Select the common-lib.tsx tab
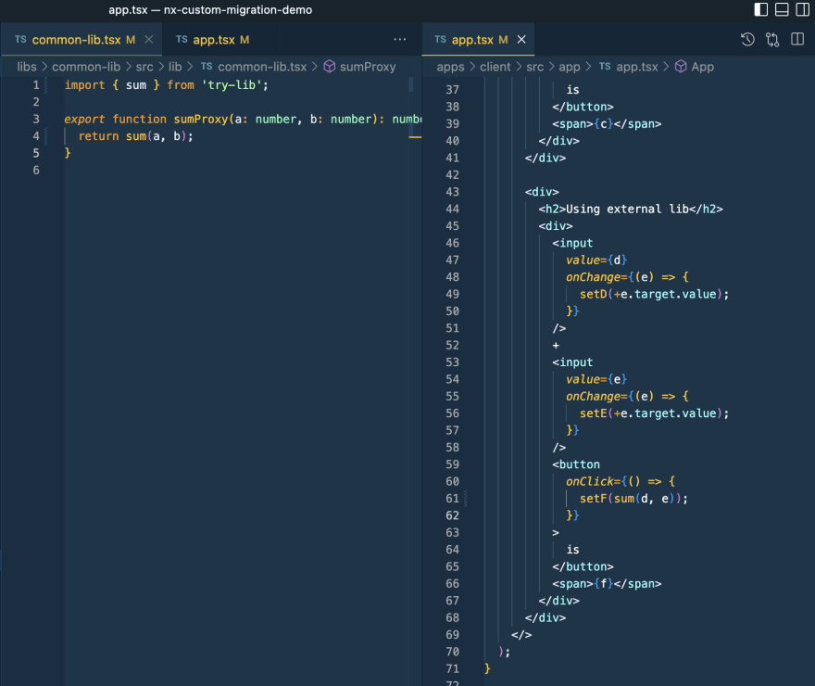This screenshot has width=815, height=686. point(76,40)
